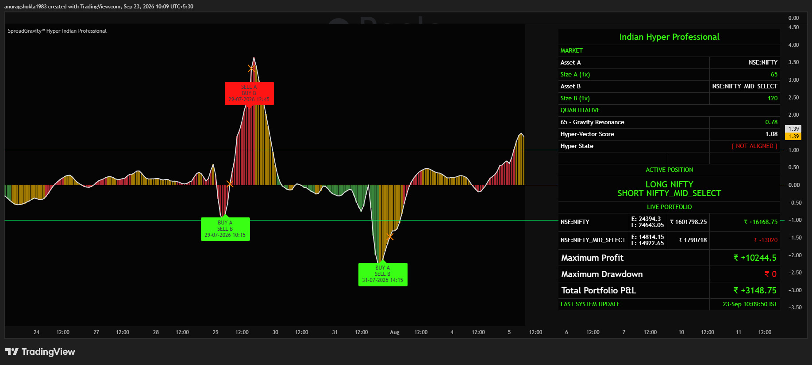The image size is (812, 365).
Task: Click the white 1.39 price scale label
Action: pos(793,129)
